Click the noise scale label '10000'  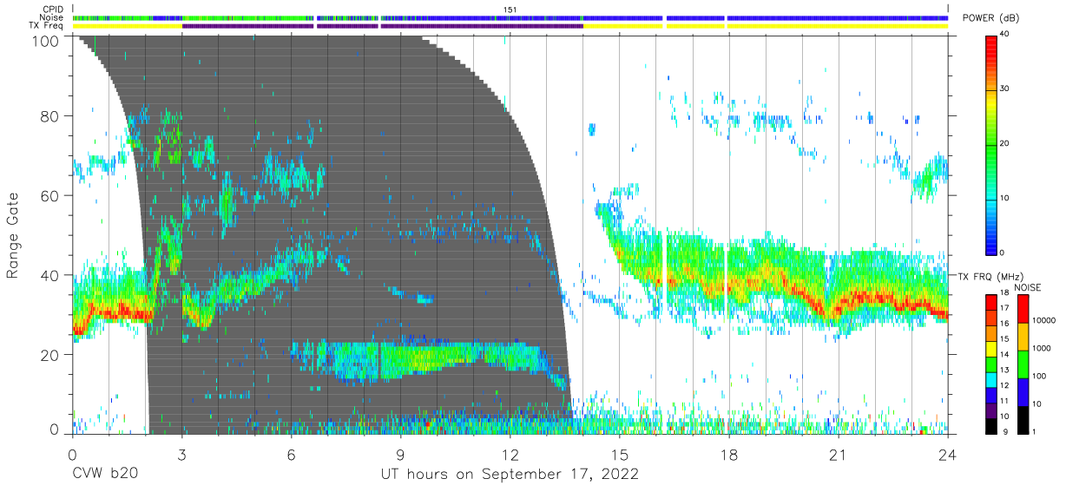tap(1044, 320)
